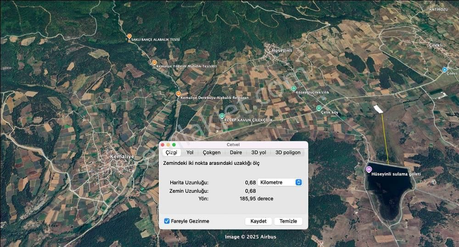Click the Temizle button
This screenshot has width=459, height=247.
(288, 221)
